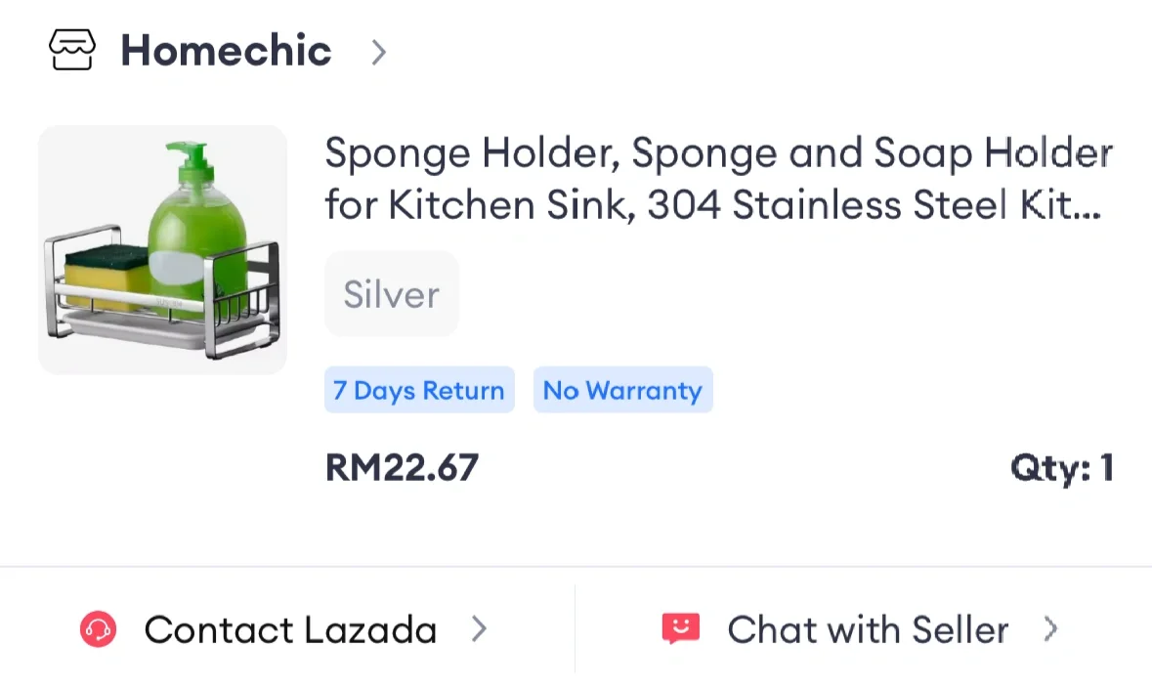Open the Chat with Seller text option

pos(868,629)
